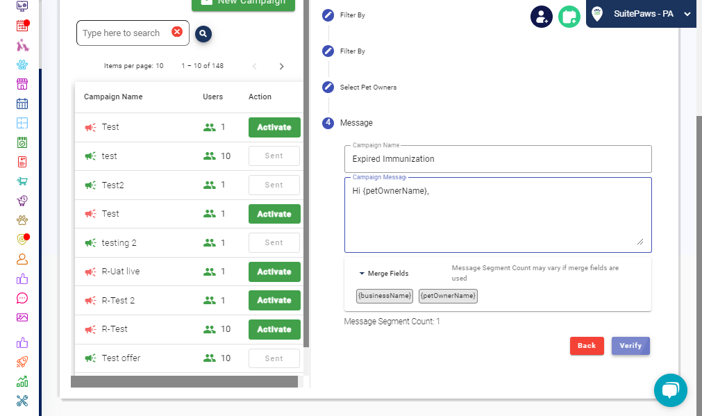Click the Back button

[587, 346]
